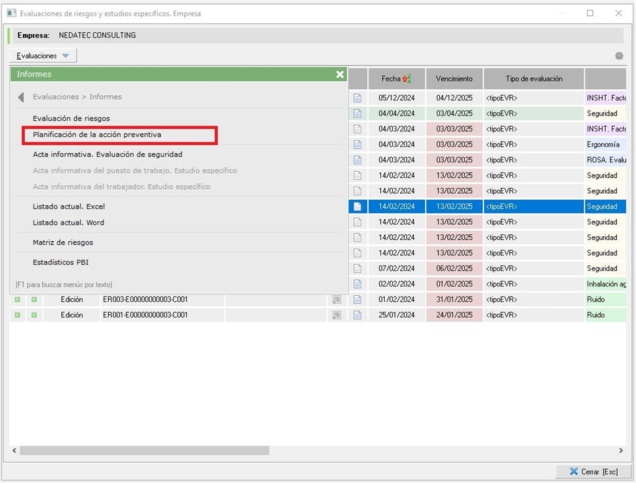Click the horizontal scrollbar thumb
636x483 pixels.
pyautogui.click(x=144, y=451)
